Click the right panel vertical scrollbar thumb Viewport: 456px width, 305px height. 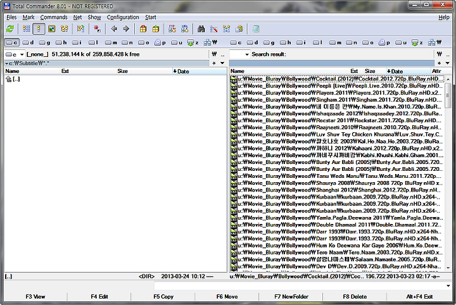point(448,96)
